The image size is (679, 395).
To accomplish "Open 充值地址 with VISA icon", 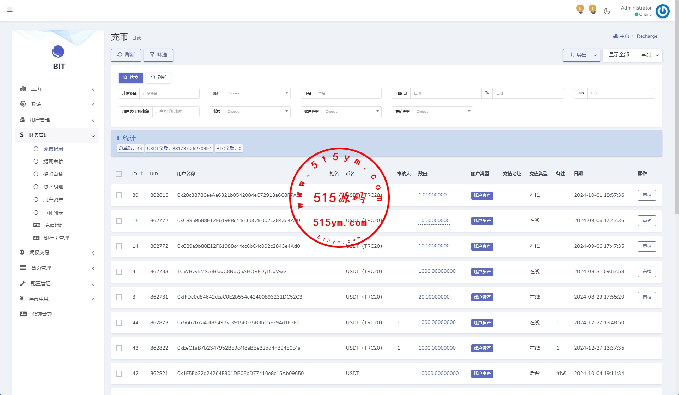I will click(x=54, y=225).
